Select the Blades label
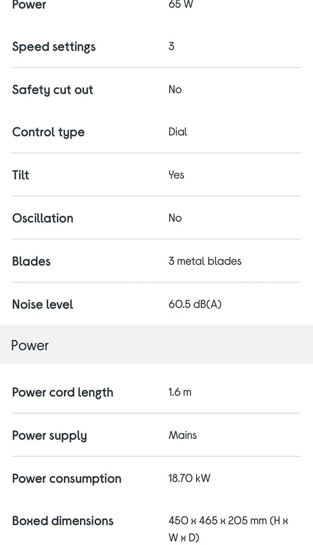This screenshot has height=545, width=313. 31,261
